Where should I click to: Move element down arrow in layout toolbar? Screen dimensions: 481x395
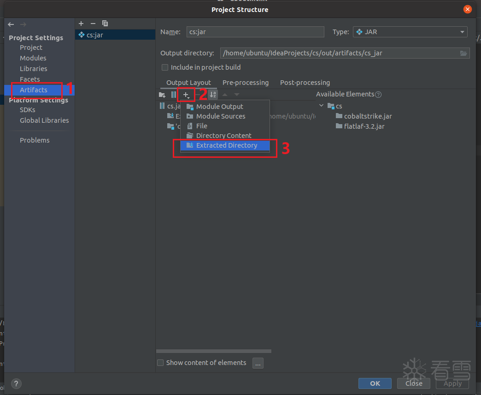coord(237,95)
